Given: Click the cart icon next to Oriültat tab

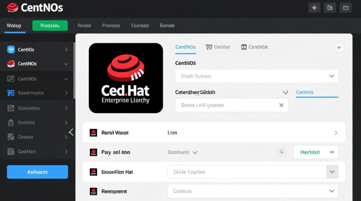Looking at the screenshot, I should pos(209,47).
